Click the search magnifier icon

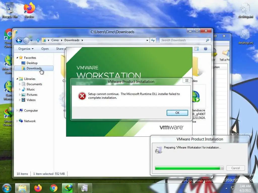coord(207,40)
